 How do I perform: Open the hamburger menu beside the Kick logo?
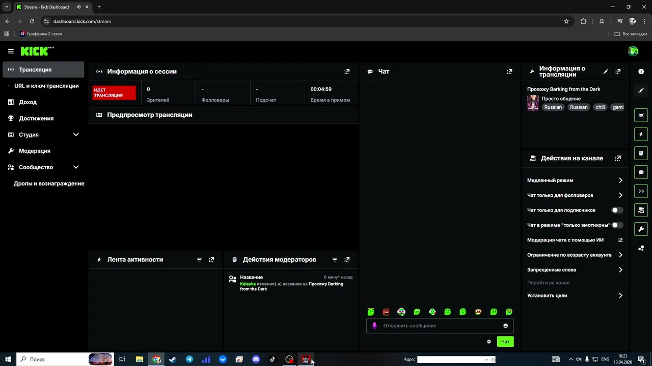[x=11, y=51]
